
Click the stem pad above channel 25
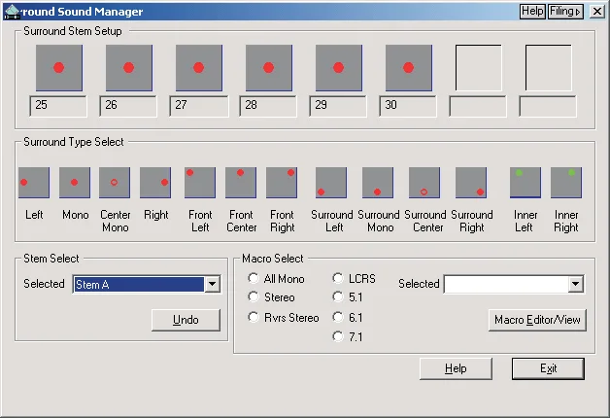pyautogui.click(x=59, y=68)
